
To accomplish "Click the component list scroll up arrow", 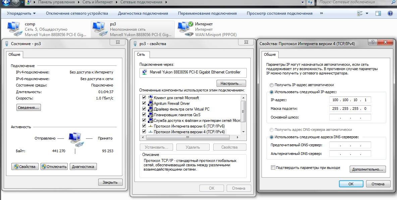I will [243, 97].
